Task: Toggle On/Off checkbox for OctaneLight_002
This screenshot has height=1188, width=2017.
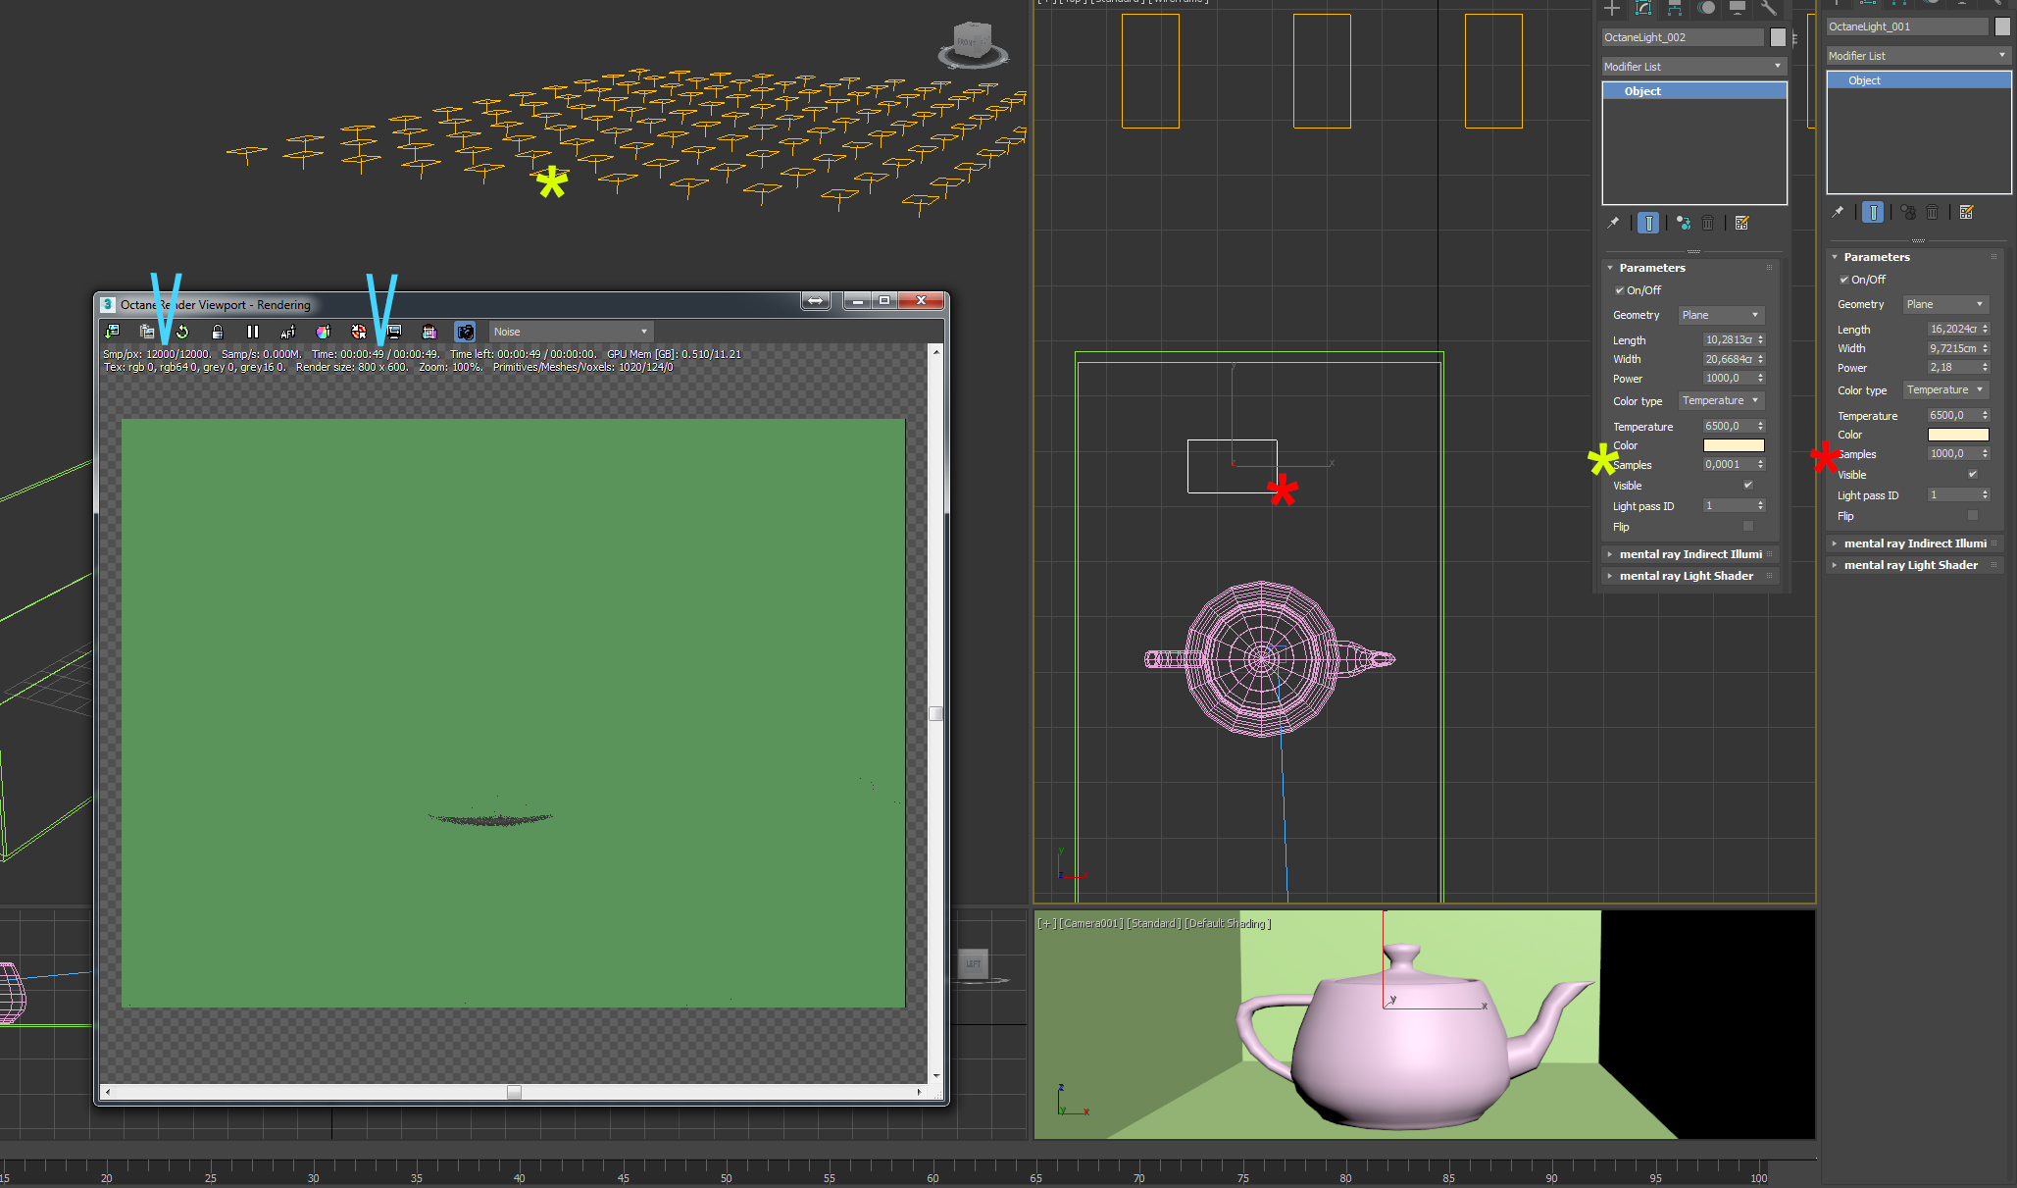Action: 1620,290
